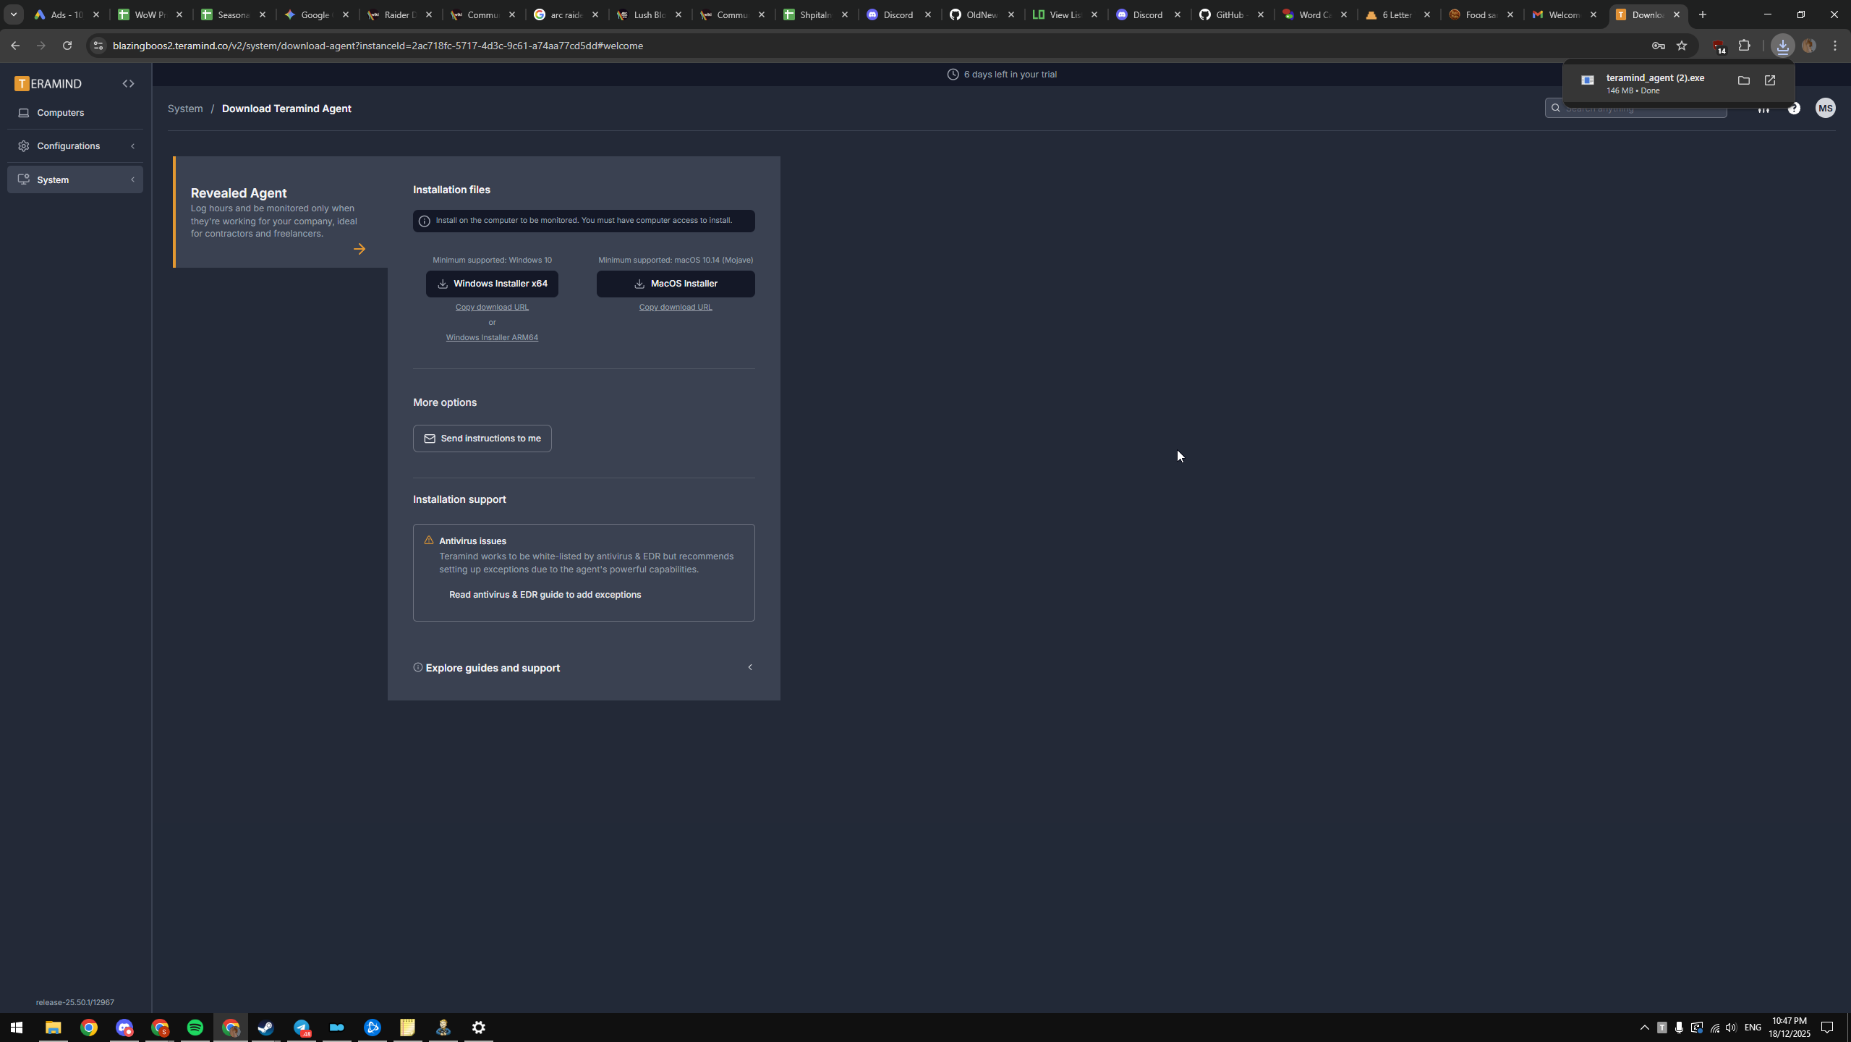The height and width of the screenshot is (1042, 1851).
Task: Click Chrome downloads toolbar icon
Action: tap(1782, 46)
